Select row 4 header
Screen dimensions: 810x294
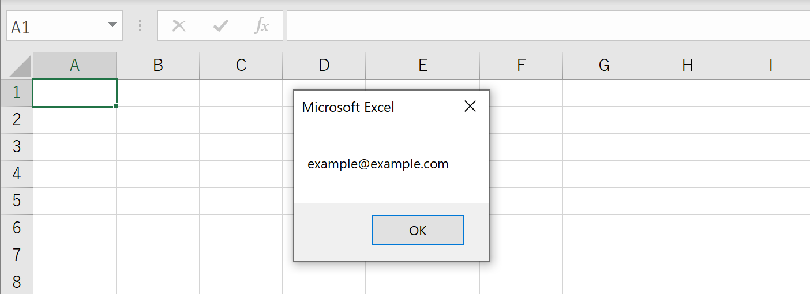(x=16, y=174)
